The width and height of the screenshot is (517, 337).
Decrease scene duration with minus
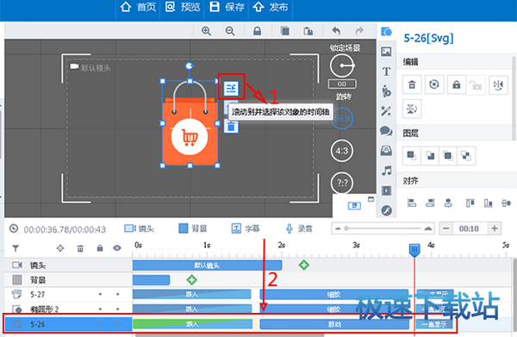click(x=445, y=228)
